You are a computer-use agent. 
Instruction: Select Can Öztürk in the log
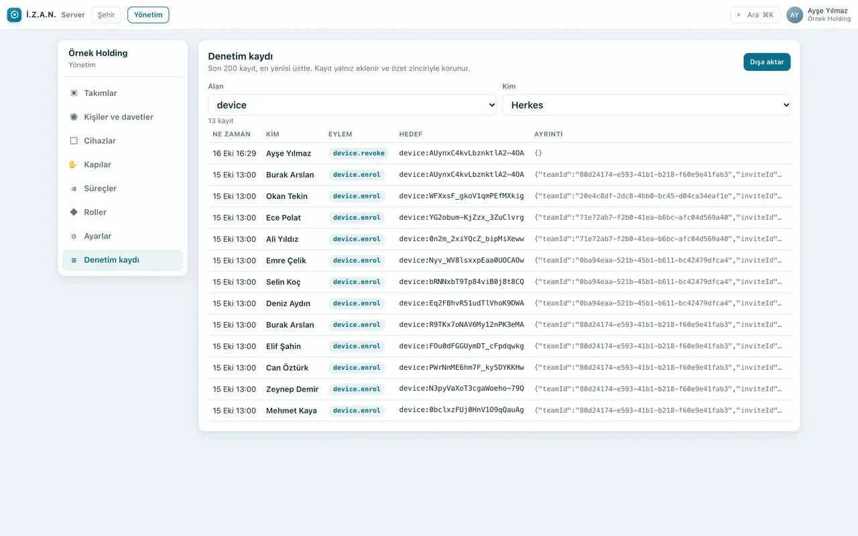click(x=288, y=368)
